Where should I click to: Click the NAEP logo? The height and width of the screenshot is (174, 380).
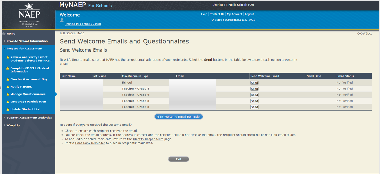click(29, 15)
